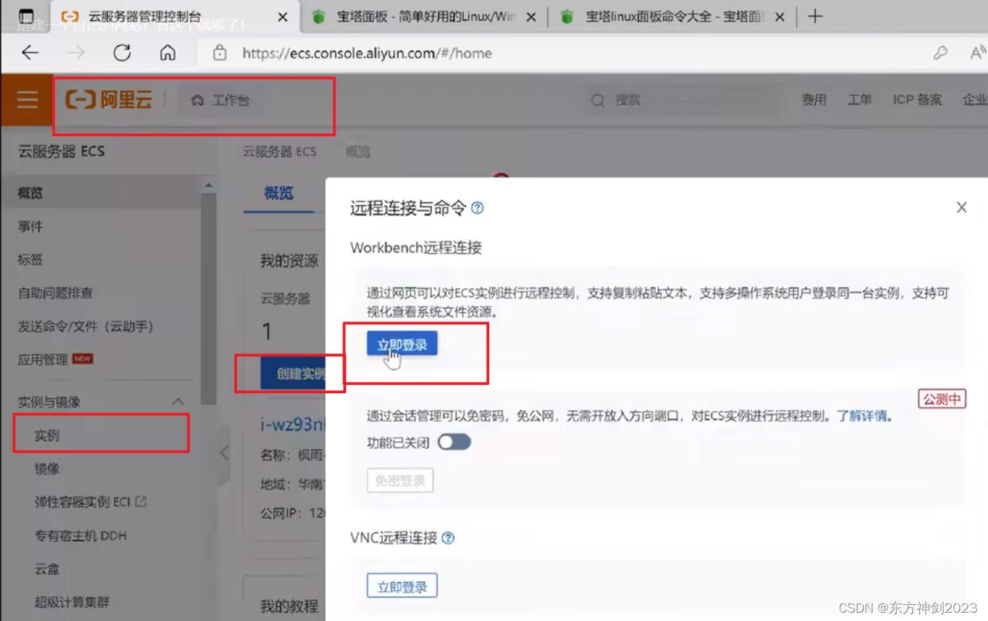Open 工单 in top navigation

859,100
